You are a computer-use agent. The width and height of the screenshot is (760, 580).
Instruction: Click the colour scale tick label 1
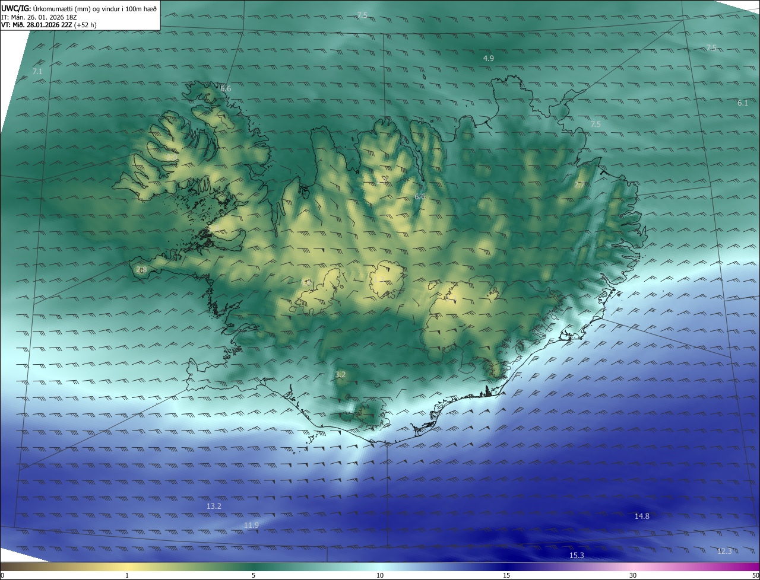point(127,575)
